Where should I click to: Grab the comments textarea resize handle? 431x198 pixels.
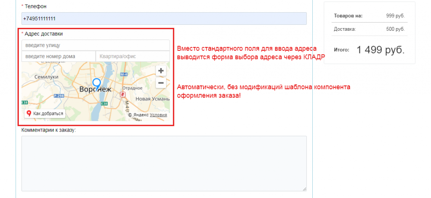tap(304, 189)
